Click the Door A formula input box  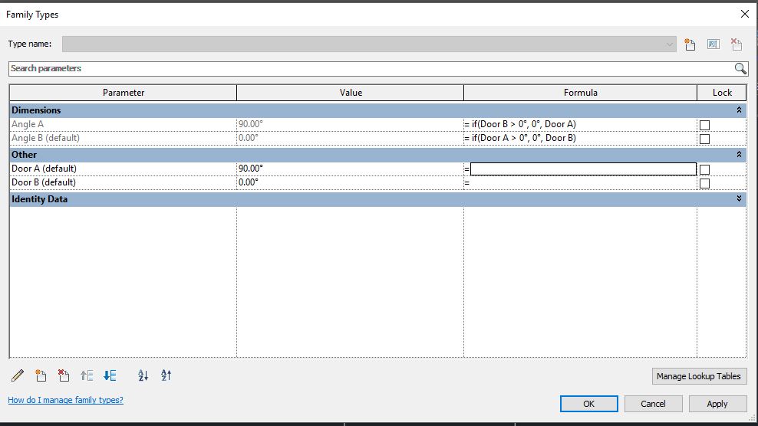point(583,169)
